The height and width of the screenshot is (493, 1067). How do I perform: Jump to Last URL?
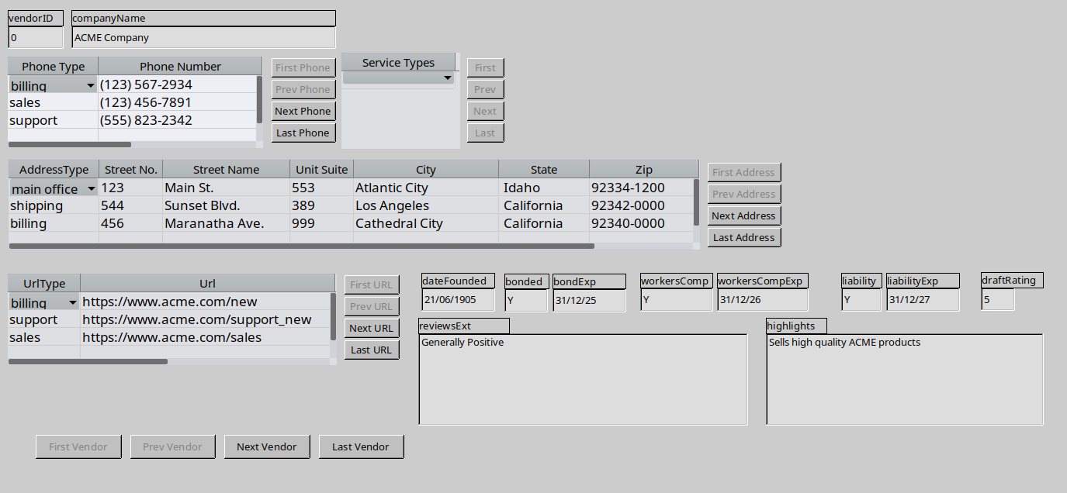[x=372, y=350]
